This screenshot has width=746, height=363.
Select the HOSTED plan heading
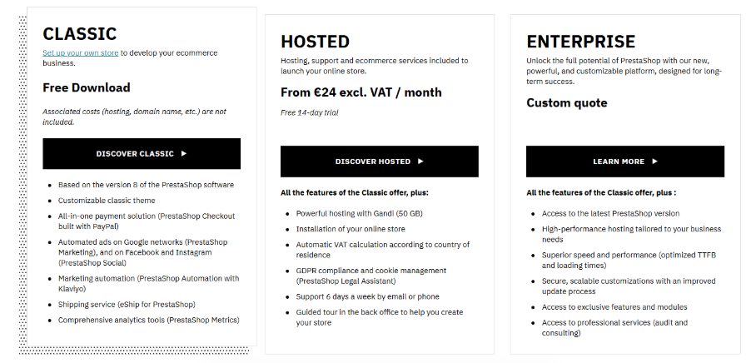[315, 42]
